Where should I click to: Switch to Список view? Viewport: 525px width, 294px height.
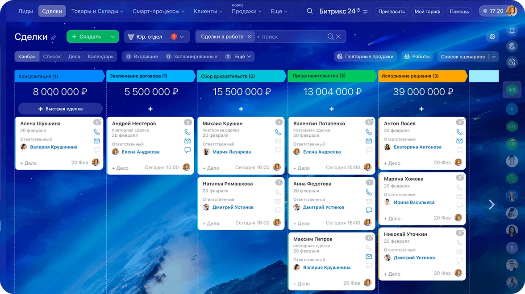[x=52, y=57]
